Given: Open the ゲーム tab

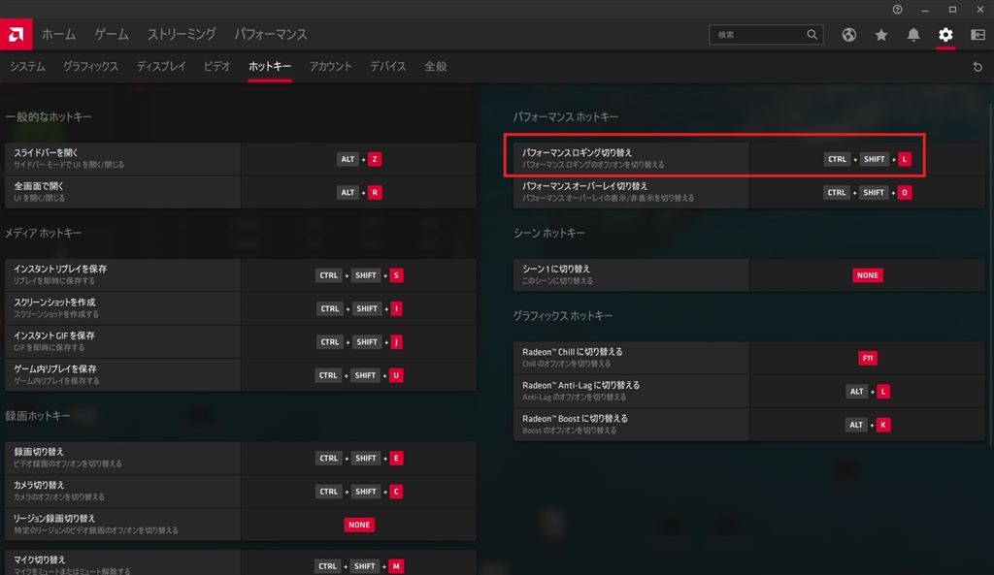Looking at the screenshot, I should coord(112,34).
